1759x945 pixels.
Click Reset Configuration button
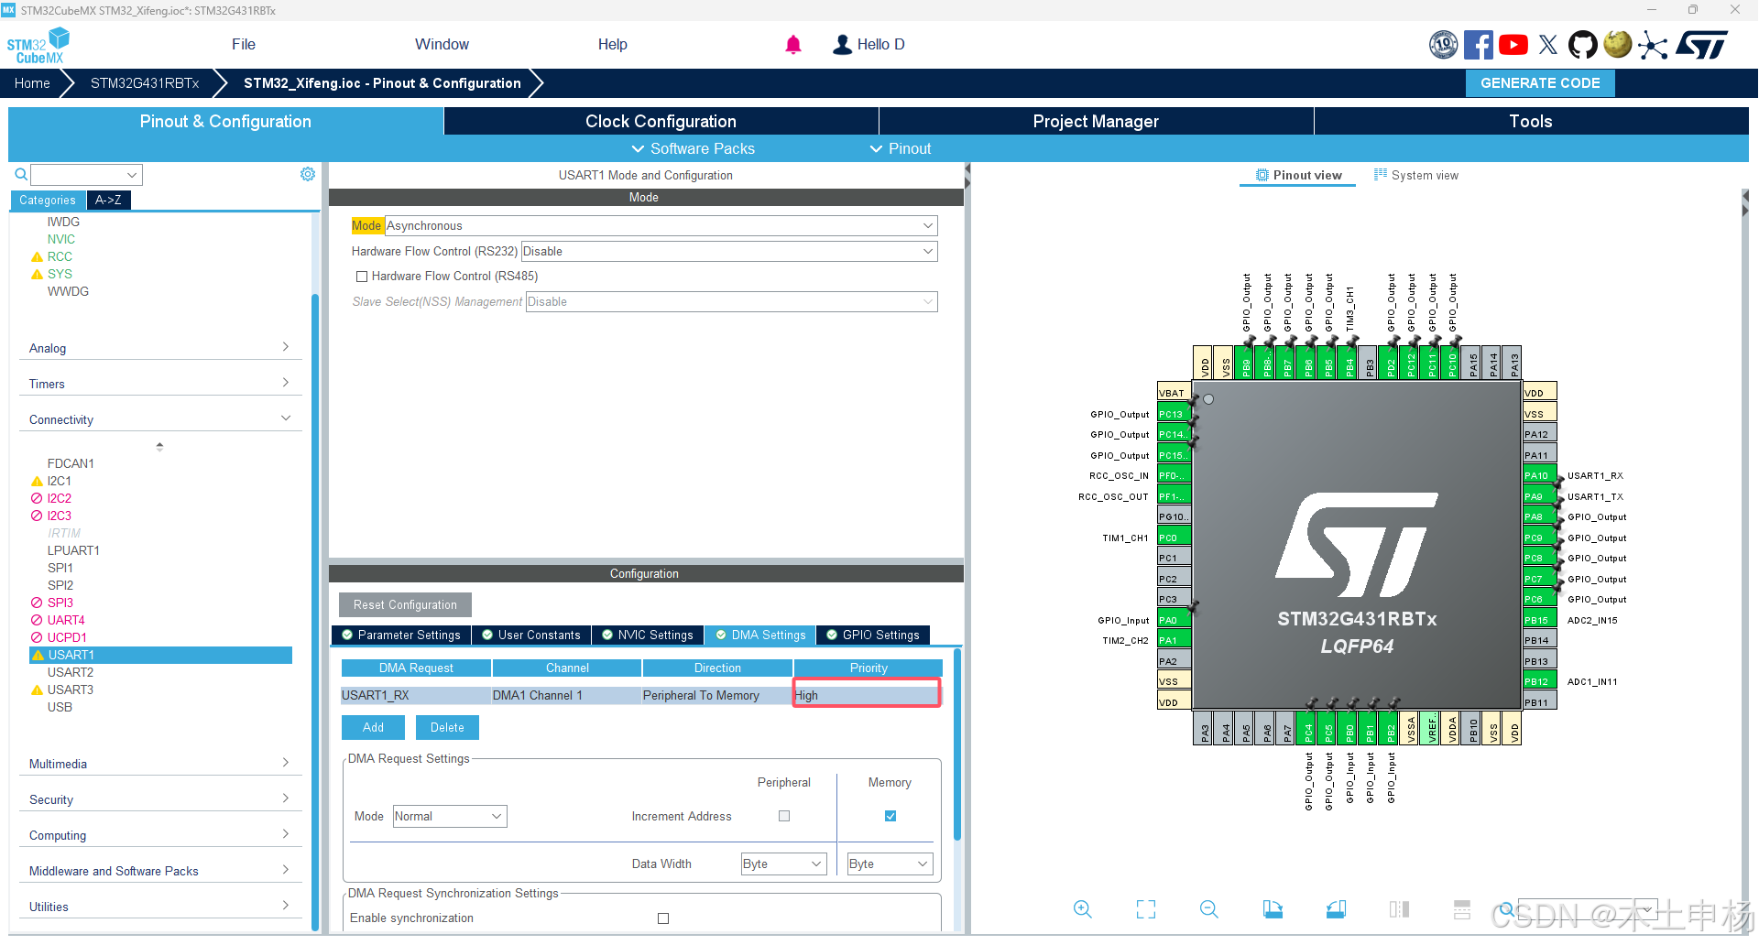click(405, 605)
